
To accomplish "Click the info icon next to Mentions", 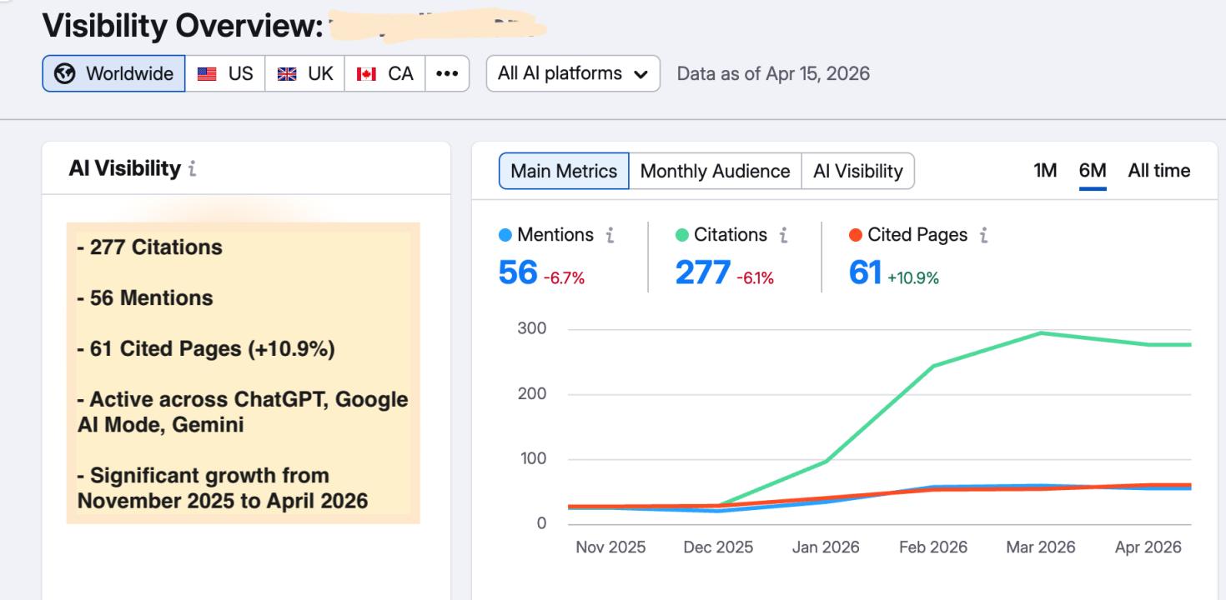I will click(x=610, y=236).
